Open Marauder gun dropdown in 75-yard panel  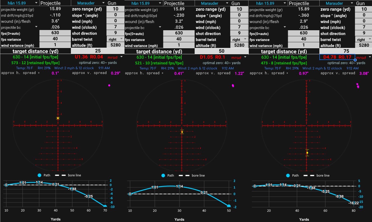[x=352, y=3]
